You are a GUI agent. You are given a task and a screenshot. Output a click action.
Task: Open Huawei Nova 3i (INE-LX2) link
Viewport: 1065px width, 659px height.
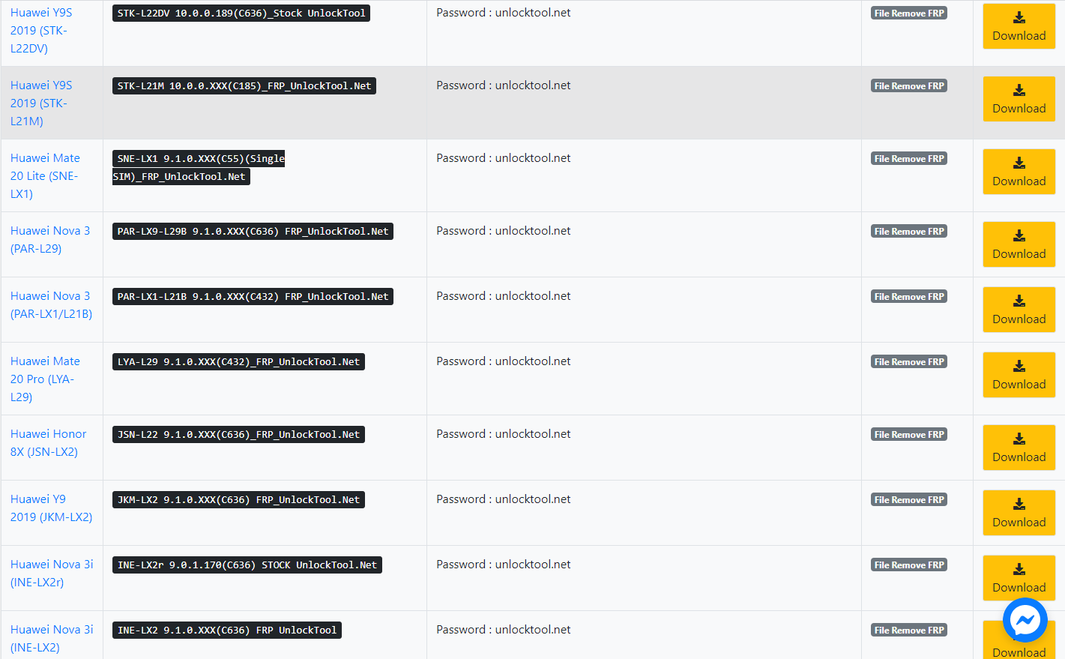[x=52, y=639]
